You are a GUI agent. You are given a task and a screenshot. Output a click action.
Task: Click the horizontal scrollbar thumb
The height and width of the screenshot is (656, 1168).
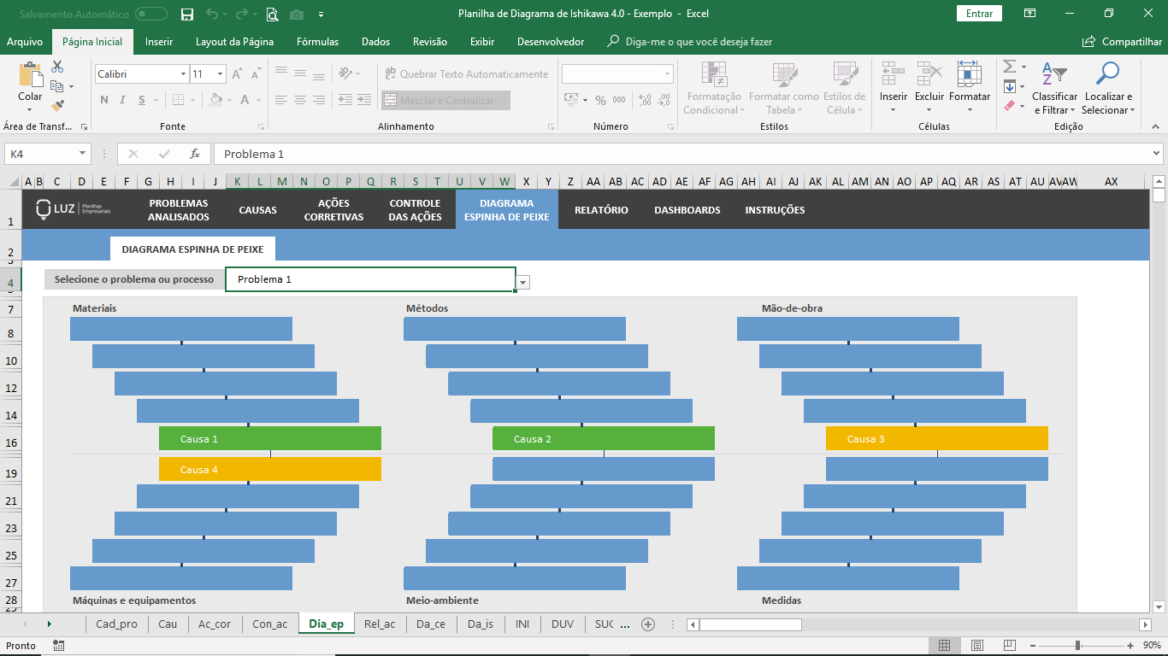click(750, 624)
